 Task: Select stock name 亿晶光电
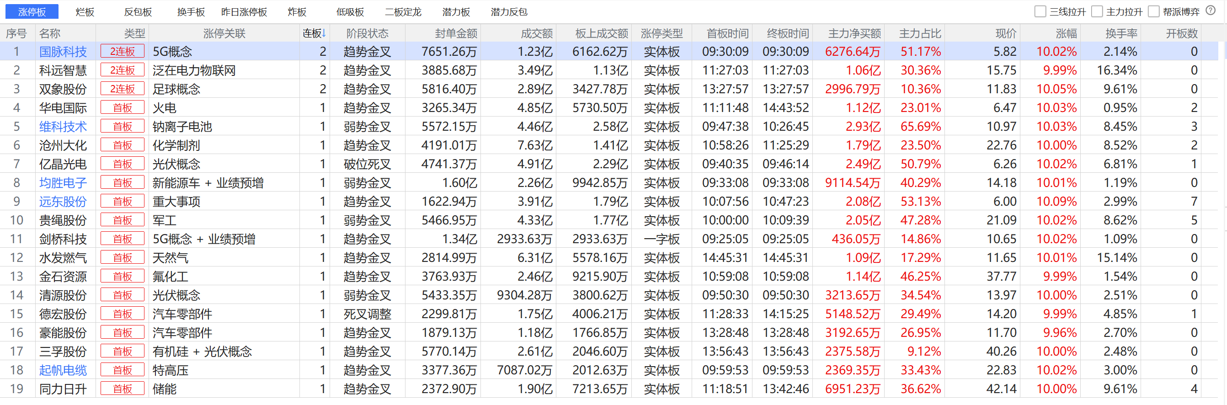pos(63,164)
